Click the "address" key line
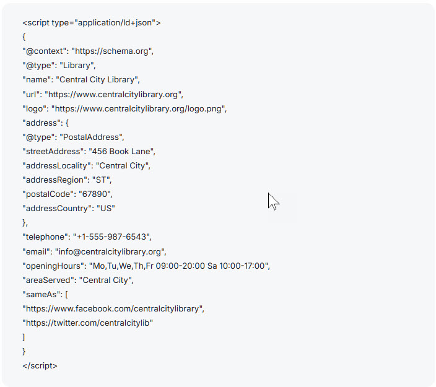This screenshot has width=436, height=387. tap(46, 123)
